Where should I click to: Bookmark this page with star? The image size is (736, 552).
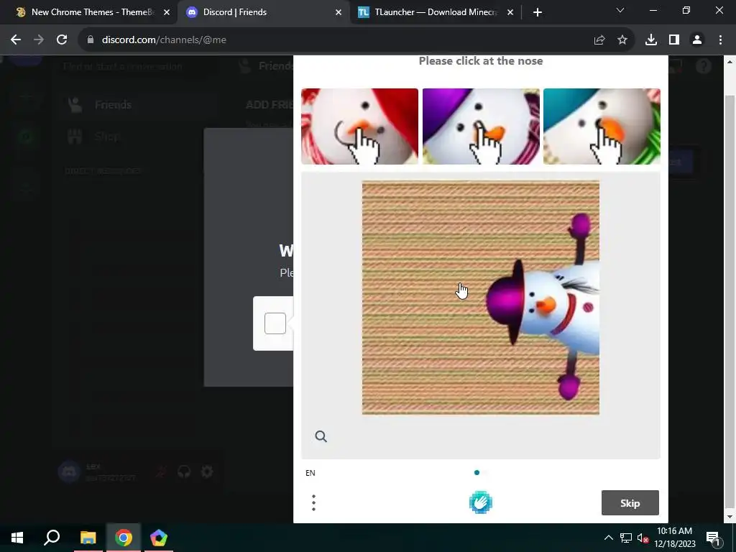622,40
